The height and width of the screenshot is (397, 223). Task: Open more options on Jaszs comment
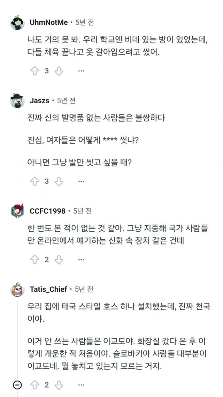pos(81,181)
